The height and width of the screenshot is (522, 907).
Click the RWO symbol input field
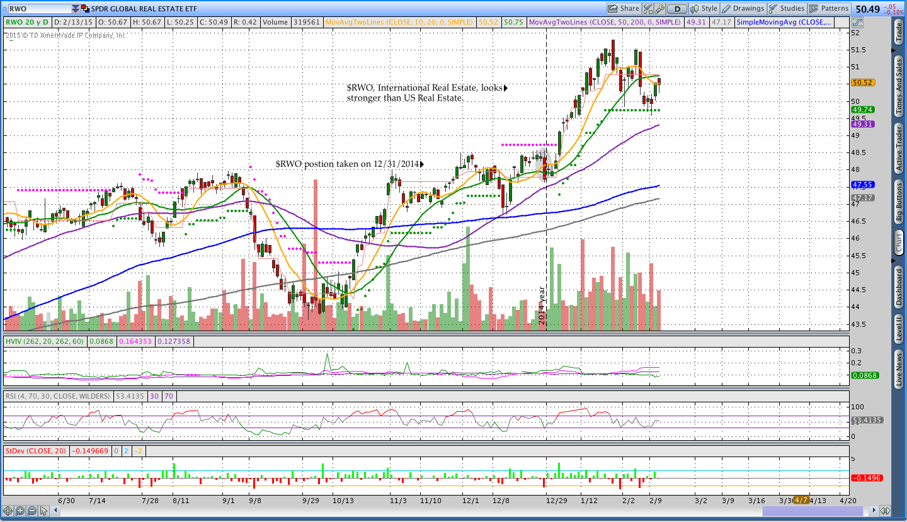tap(38, 9)
